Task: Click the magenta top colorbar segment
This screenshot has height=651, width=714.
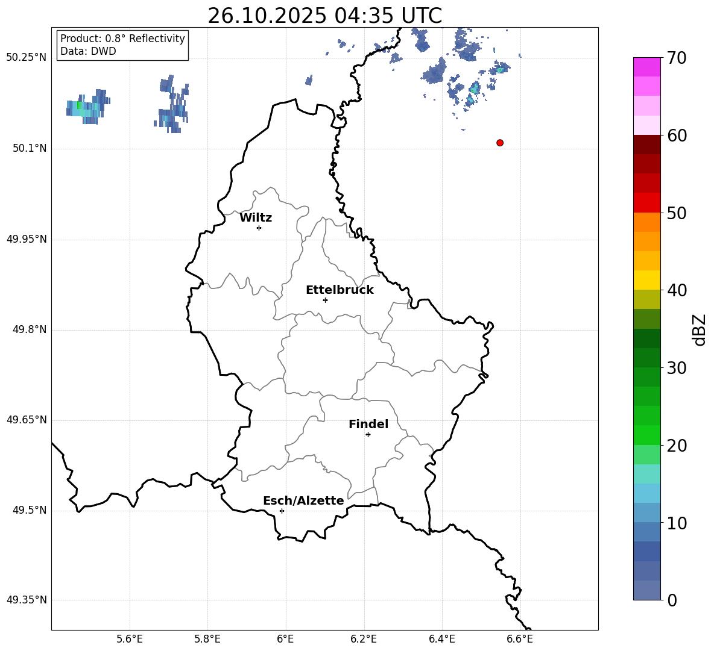Action: 647,67
